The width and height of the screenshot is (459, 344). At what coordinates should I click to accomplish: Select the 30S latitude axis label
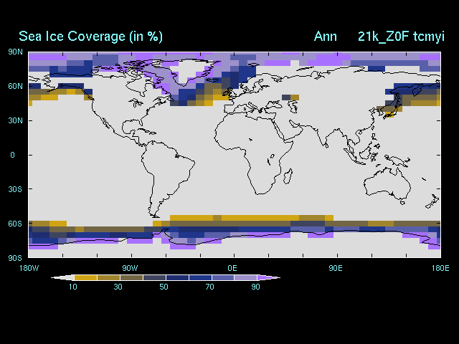(x=15, y=189)
